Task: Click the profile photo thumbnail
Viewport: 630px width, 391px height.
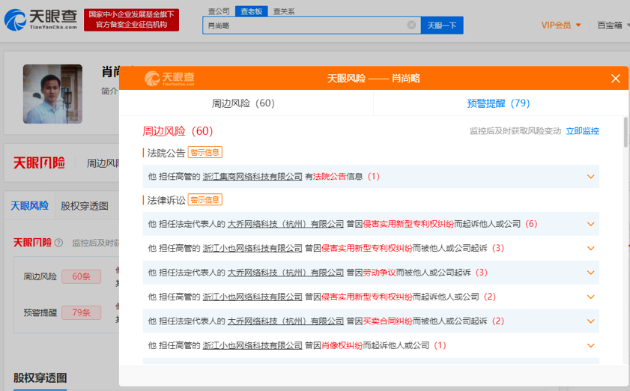Action: pyautogui.click(x=52, y=94)
